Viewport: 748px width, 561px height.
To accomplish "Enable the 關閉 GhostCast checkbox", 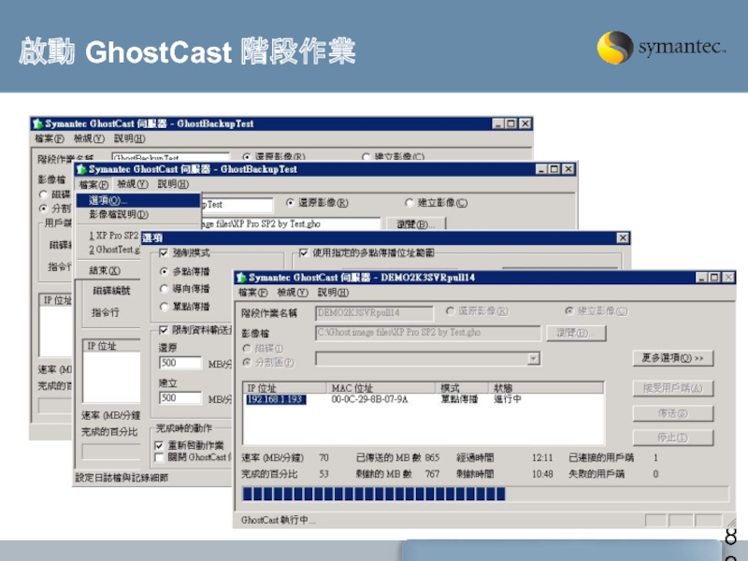I will [159, 457].
